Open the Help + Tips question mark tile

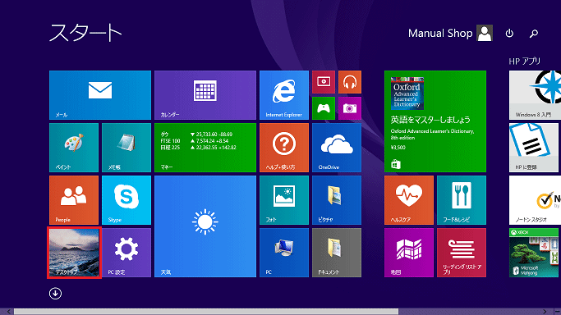click(283, 148)
